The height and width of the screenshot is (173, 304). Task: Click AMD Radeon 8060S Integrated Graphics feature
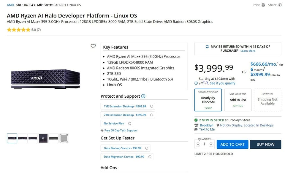pos(140,68)
